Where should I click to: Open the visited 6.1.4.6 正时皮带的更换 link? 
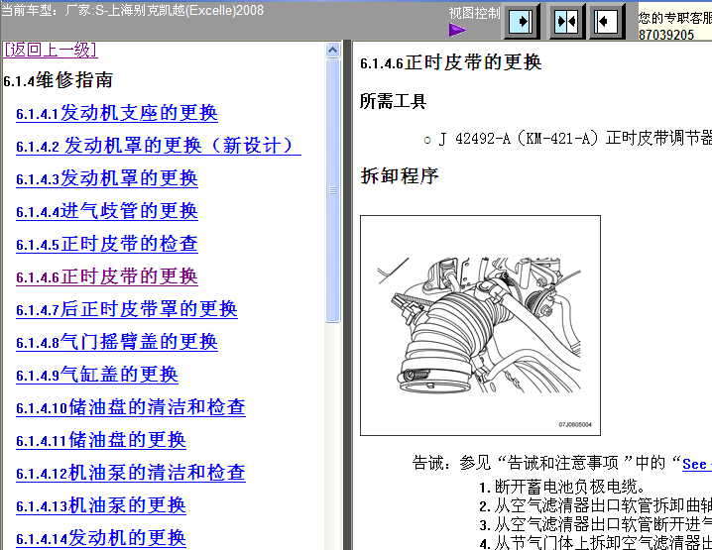(x=107, y=276)
